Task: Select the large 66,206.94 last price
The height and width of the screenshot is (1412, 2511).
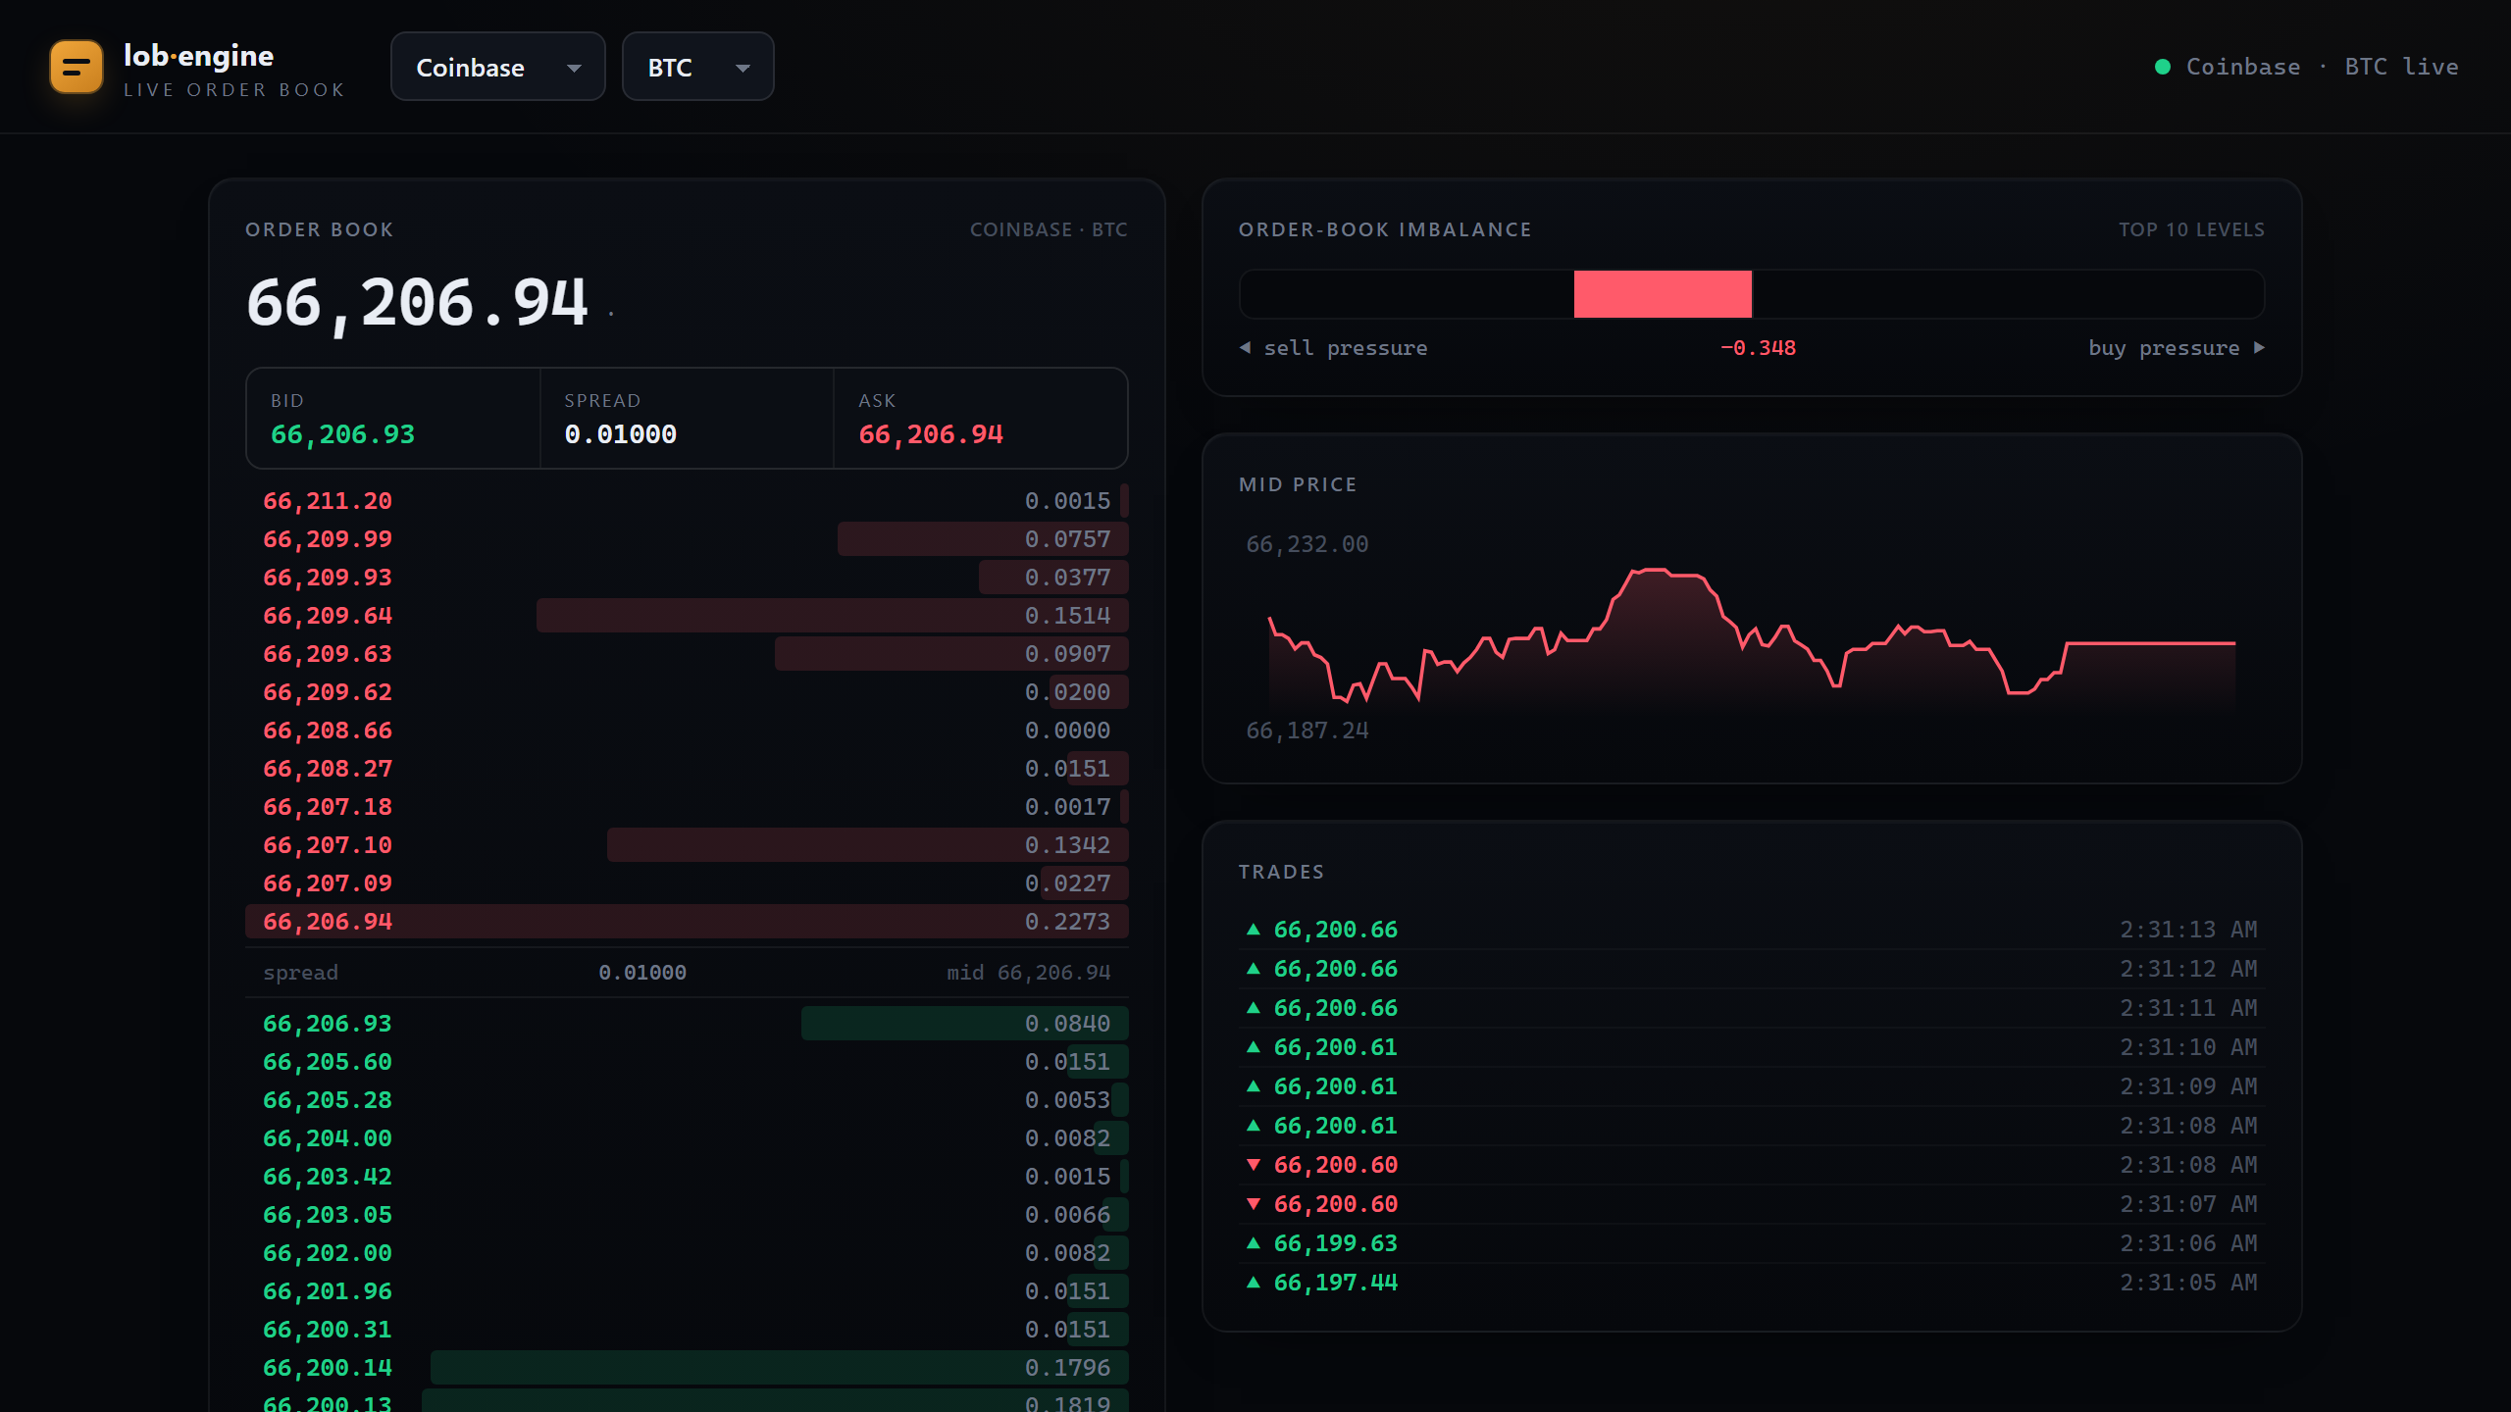Action: (417, 302)
